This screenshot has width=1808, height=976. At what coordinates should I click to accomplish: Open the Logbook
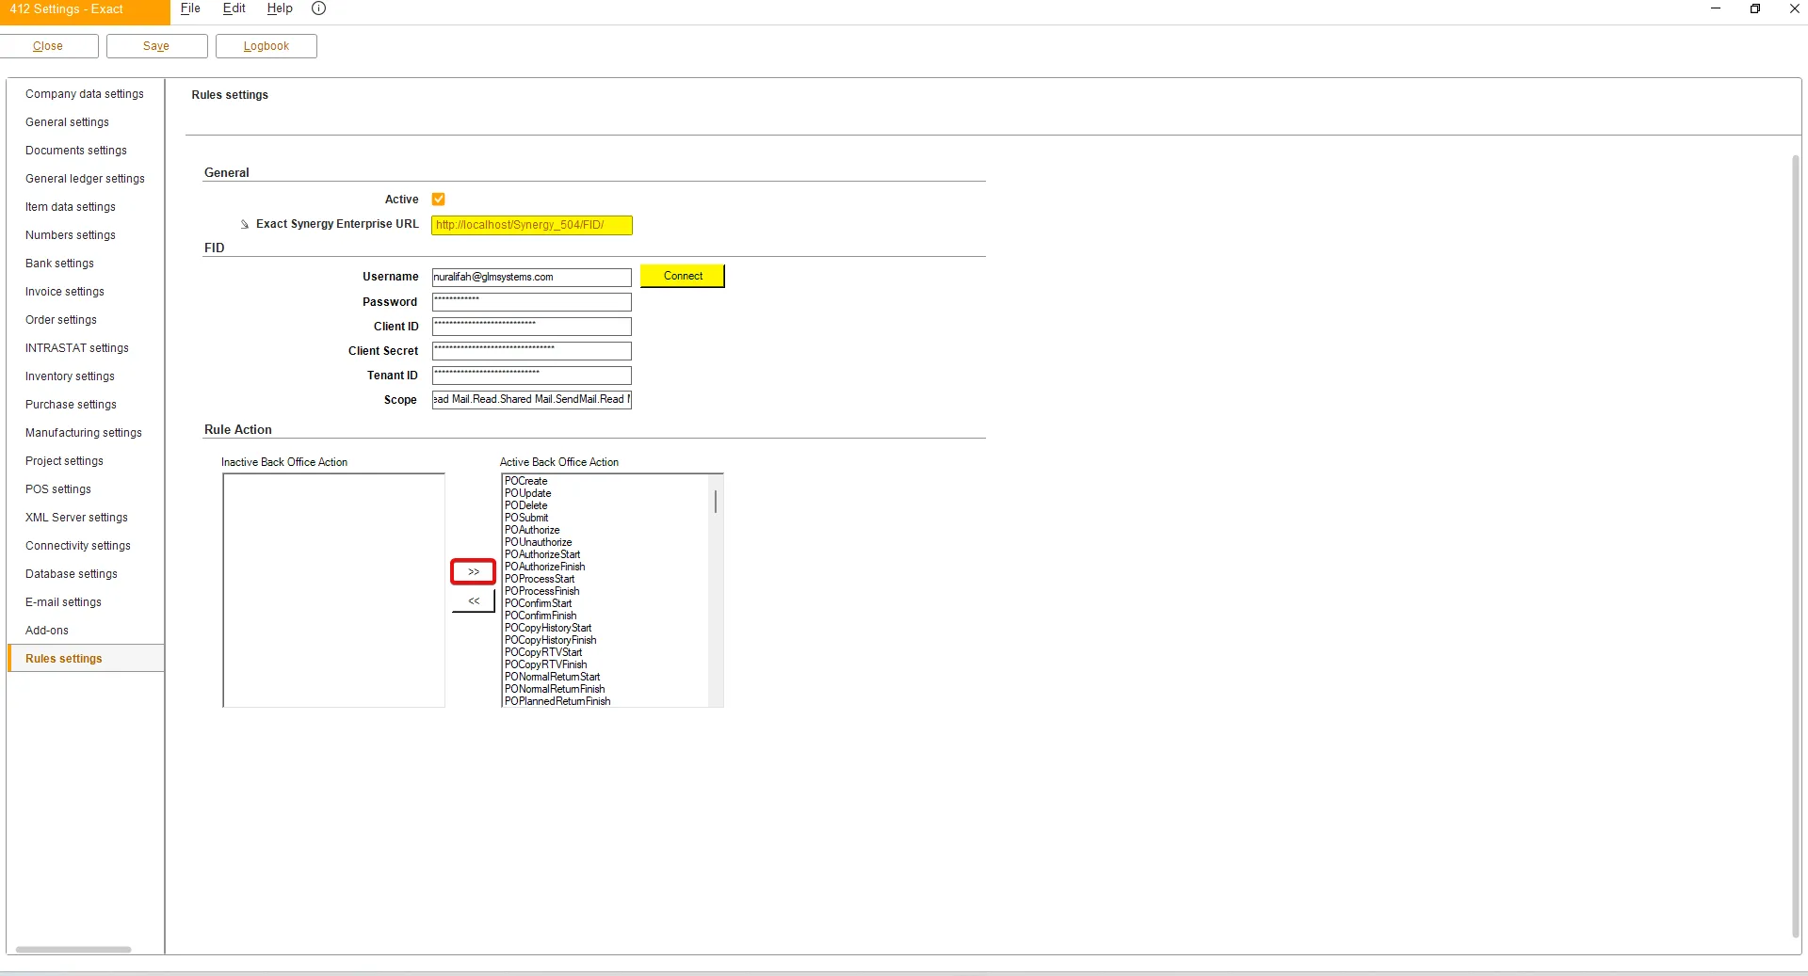266,46
